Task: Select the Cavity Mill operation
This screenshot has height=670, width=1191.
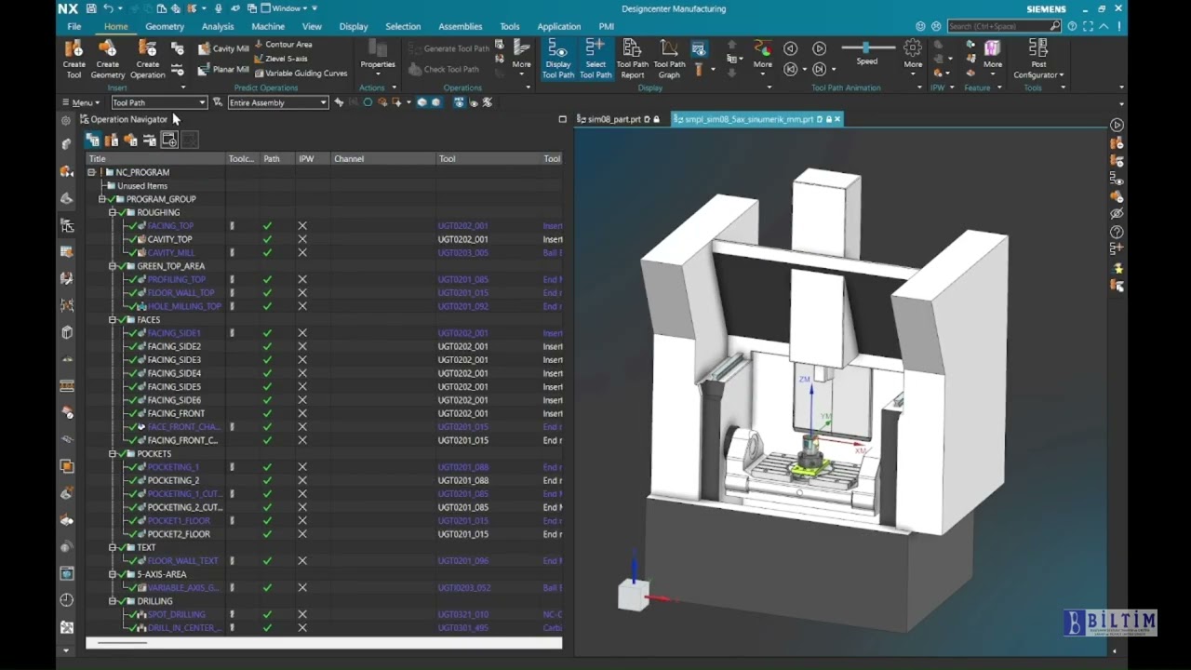Action: pos(223,48)
